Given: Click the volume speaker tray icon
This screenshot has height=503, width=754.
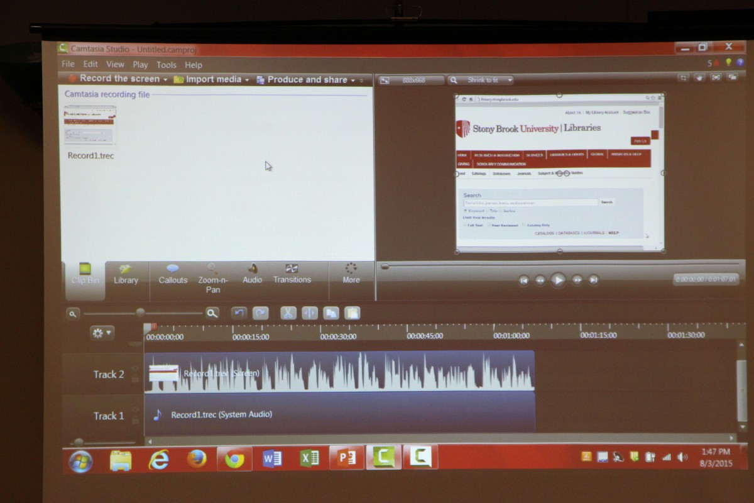Looking at the screenshot, I should pos(682,457).
